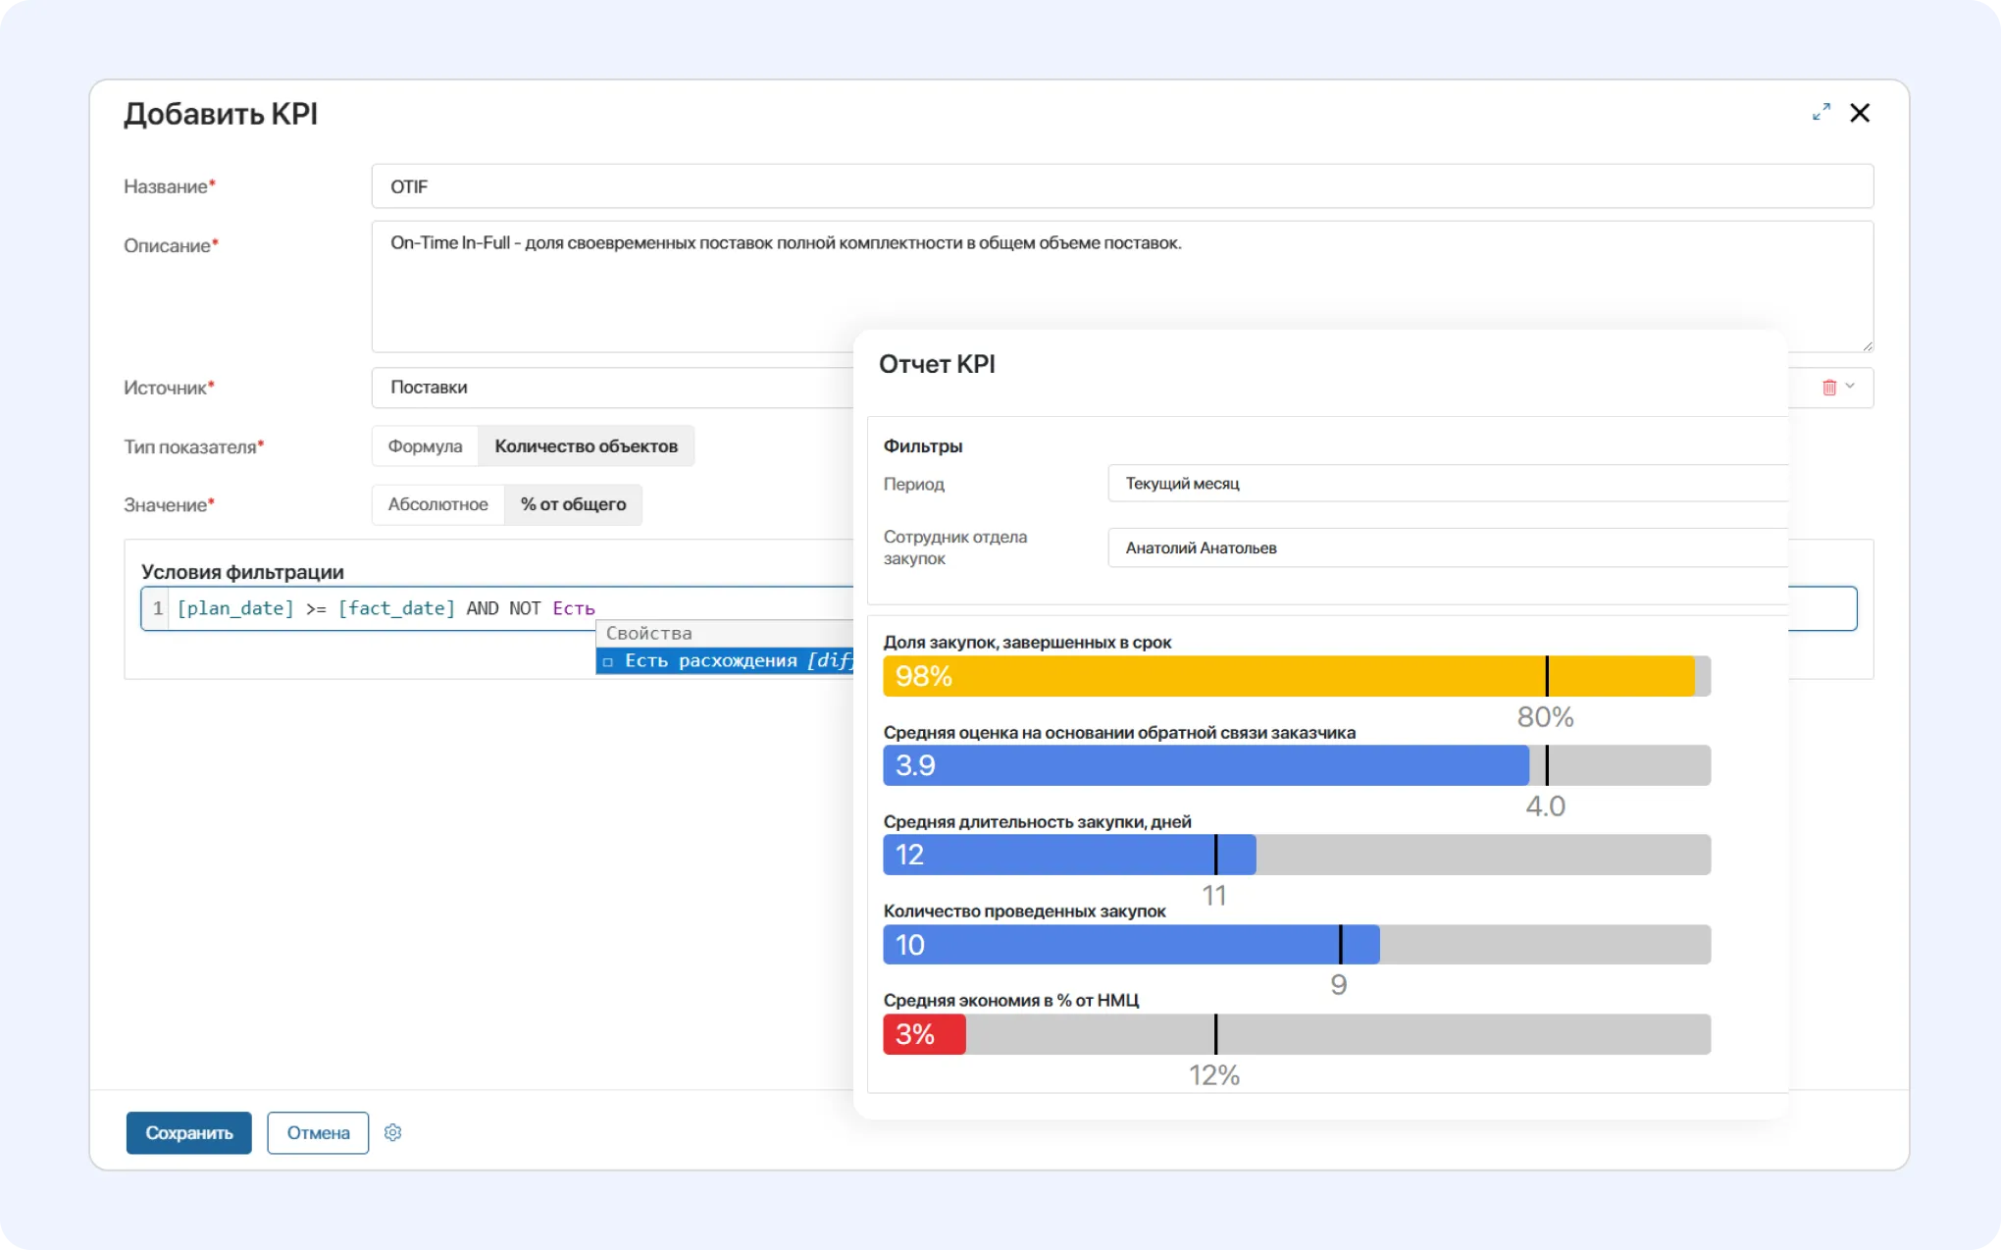Select Количество объектов indicator type
This screenshot has height=1250, width=2001.
586,446
